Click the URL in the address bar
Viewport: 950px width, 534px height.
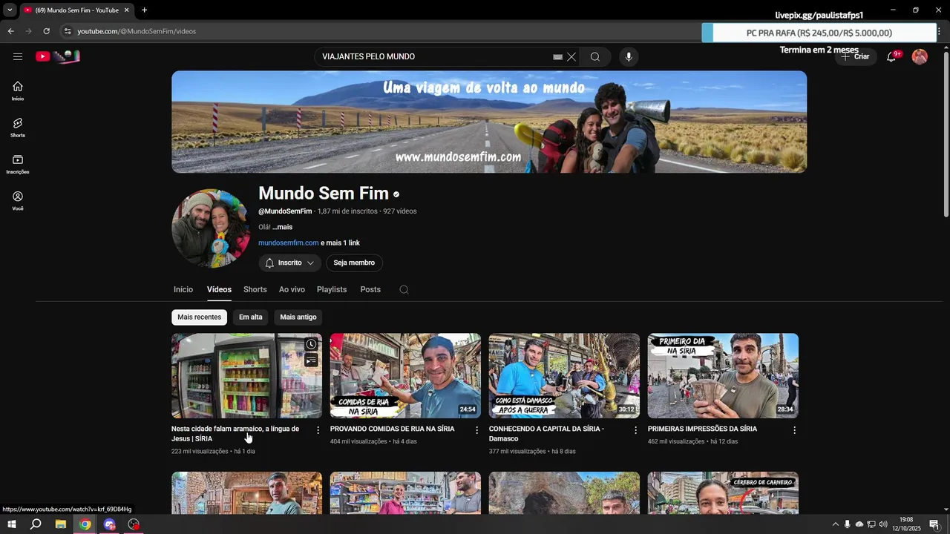tap(137, 31)
